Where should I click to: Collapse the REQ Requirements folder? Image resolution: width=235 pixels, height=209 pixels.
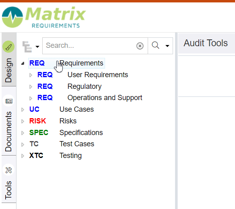[x=23, y=64]
